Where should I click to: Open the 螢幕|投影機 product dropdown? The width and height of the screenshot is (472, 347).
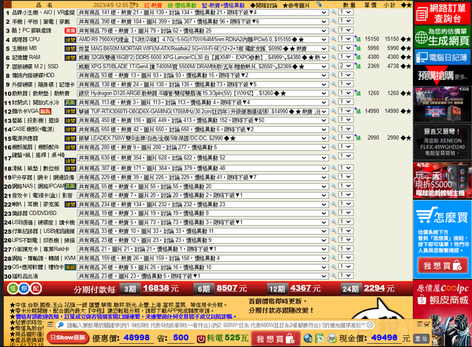tap(203, 121)
